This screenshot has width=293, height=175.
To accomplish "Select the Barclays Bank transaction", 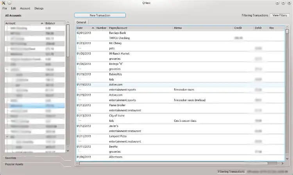I will click(180, 33).
